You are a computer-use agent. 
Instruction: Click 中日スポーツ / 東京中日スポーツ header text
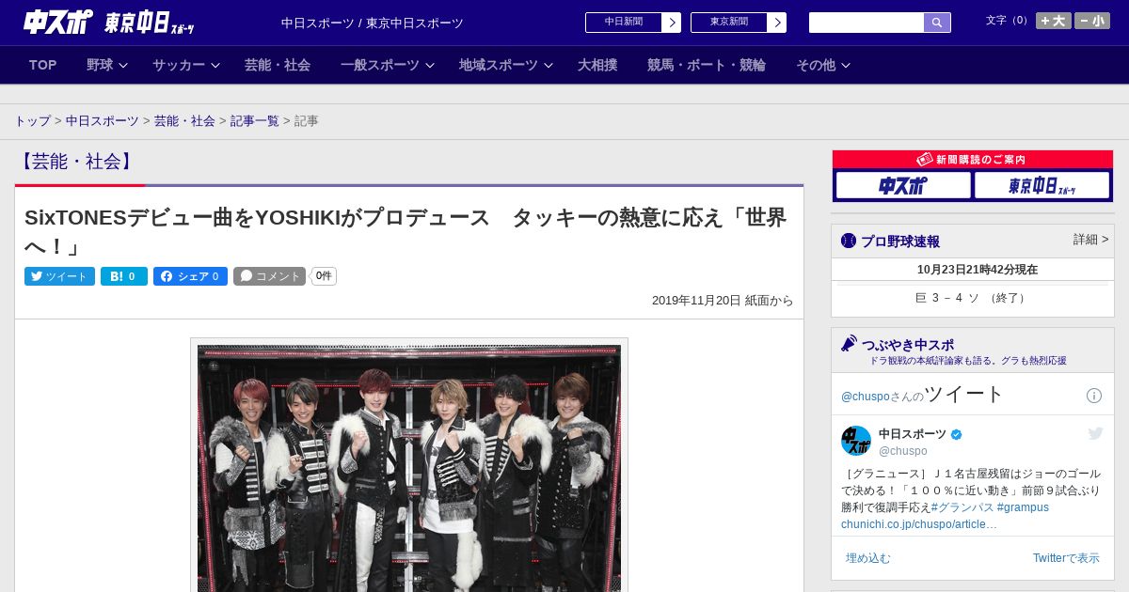[373, 23]
